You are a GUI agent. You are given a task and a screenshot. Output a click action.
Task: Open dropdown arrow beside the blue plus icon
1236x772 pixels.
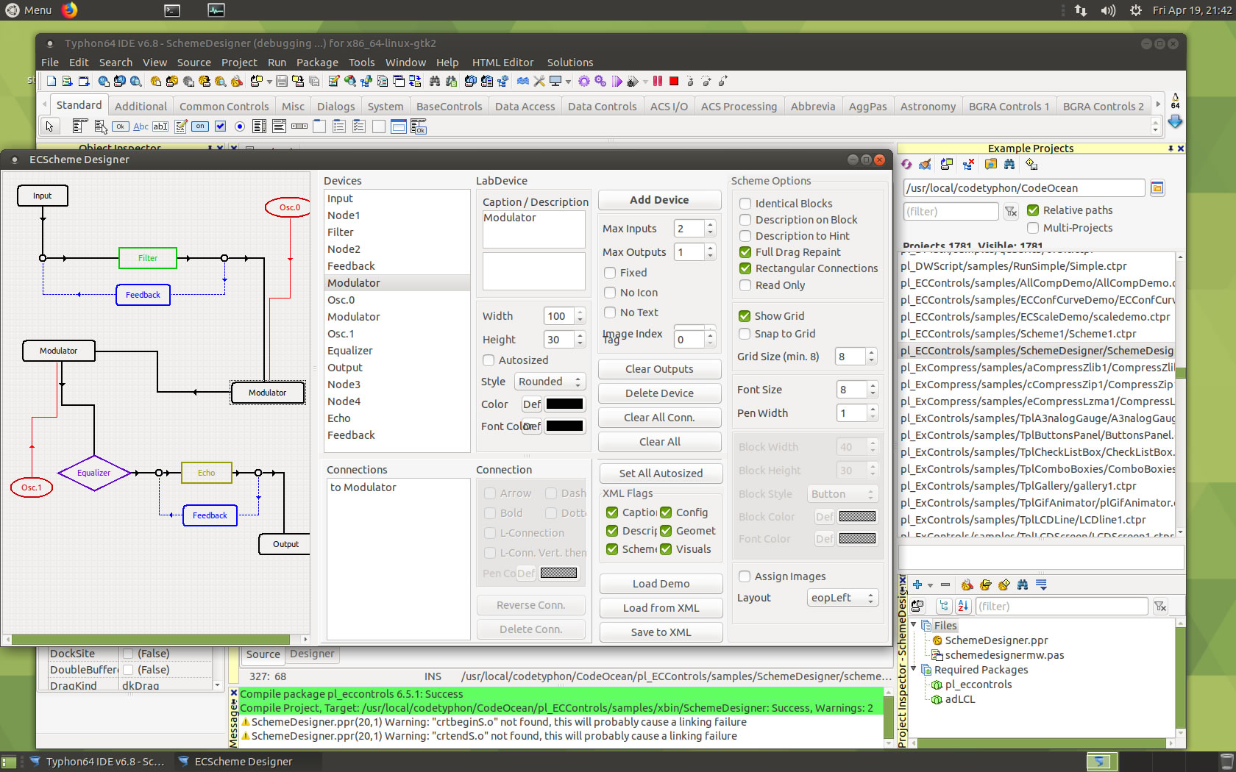(x=930, y=586)
